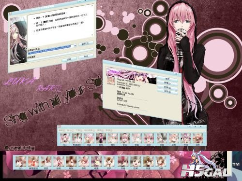Click the small WinRAR icon in the About dialog
This screenshot has height=181, width=242.
[111, 81]
